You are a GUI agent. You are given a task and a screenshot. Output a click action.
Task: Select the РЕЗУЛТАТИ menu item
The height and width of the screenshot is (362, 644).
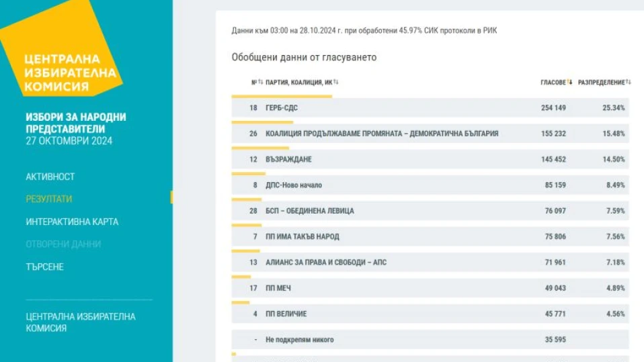[49, 199]
